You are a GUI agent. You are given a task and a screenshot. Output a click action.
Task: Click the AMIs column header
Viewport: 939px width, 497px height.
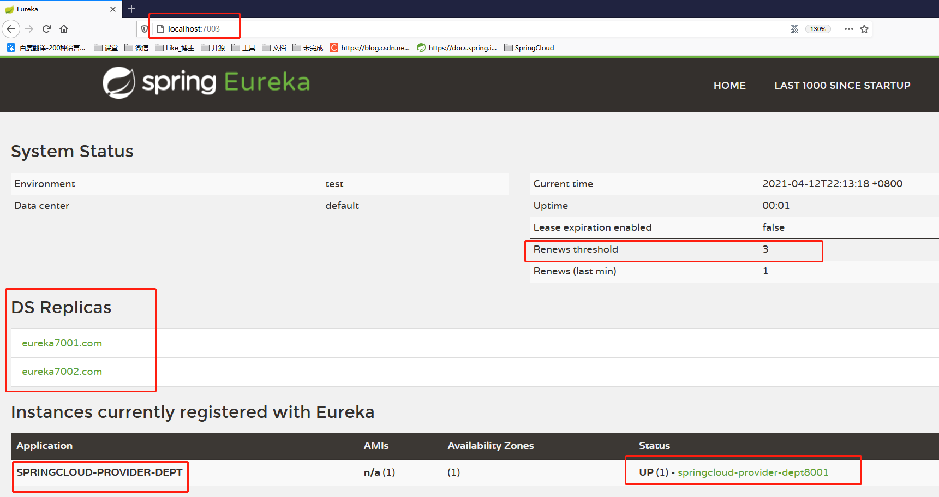point(376,446)
